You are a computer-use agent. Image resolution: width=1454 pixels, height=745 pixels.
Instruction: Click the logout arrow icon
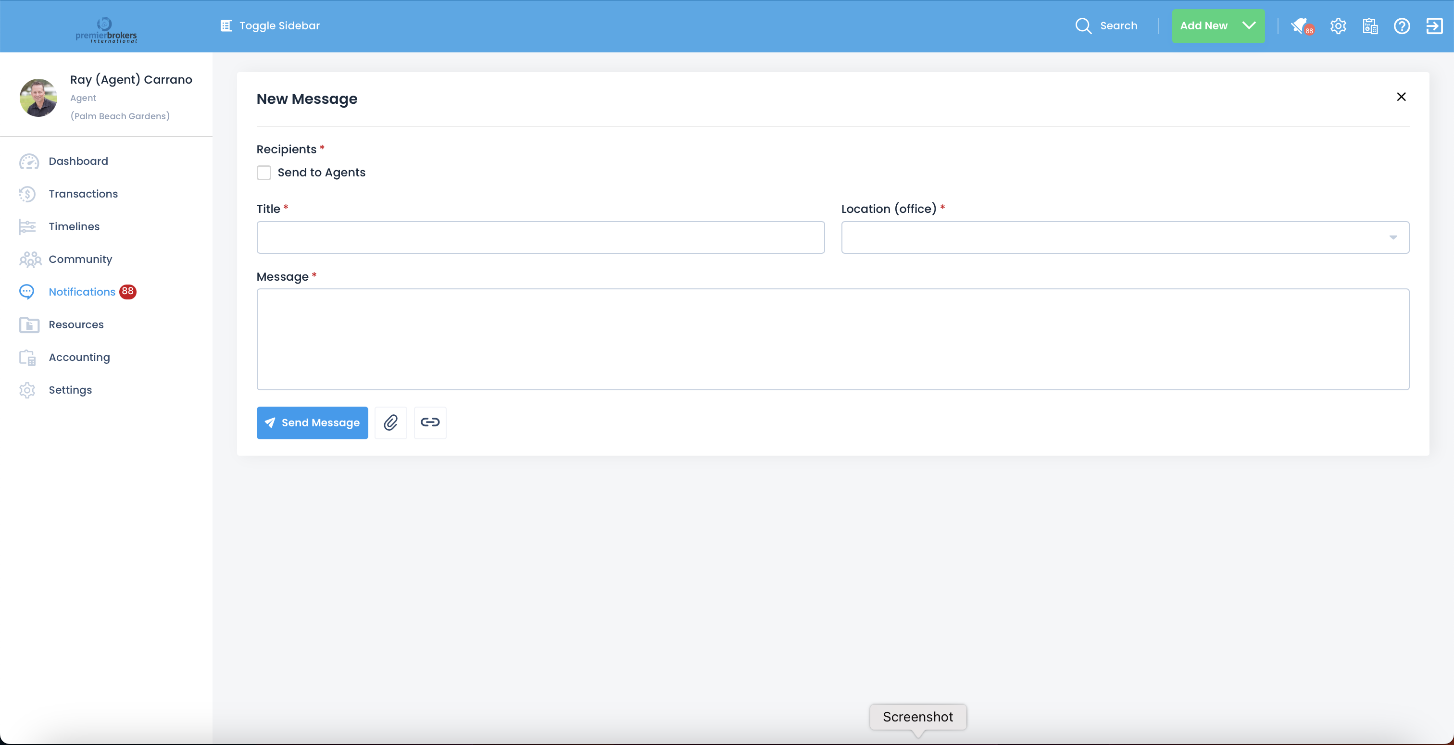[1434, 26]
